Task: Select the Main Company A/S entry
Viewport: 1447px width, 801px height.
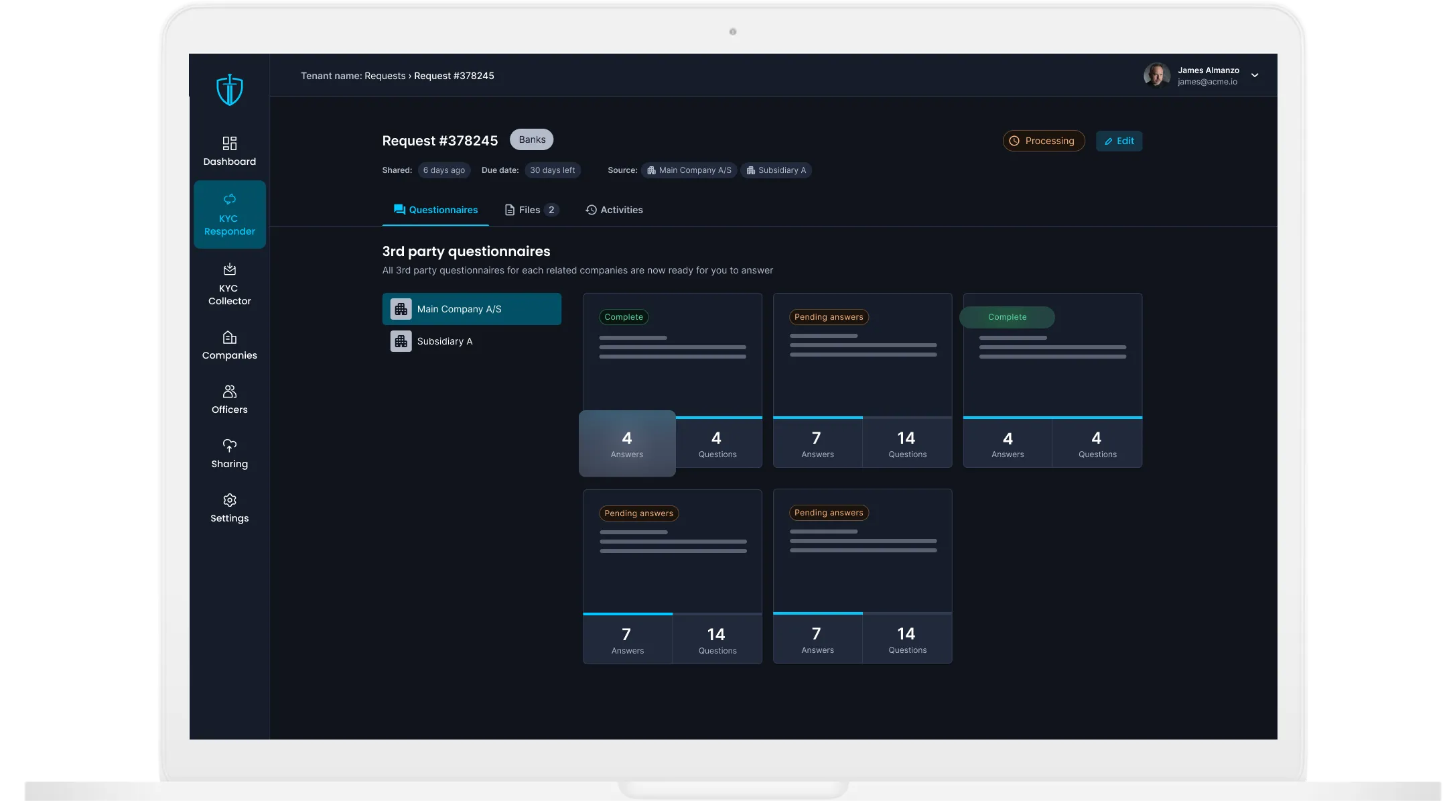Action: pyautogui.click(x=472, y=309)
